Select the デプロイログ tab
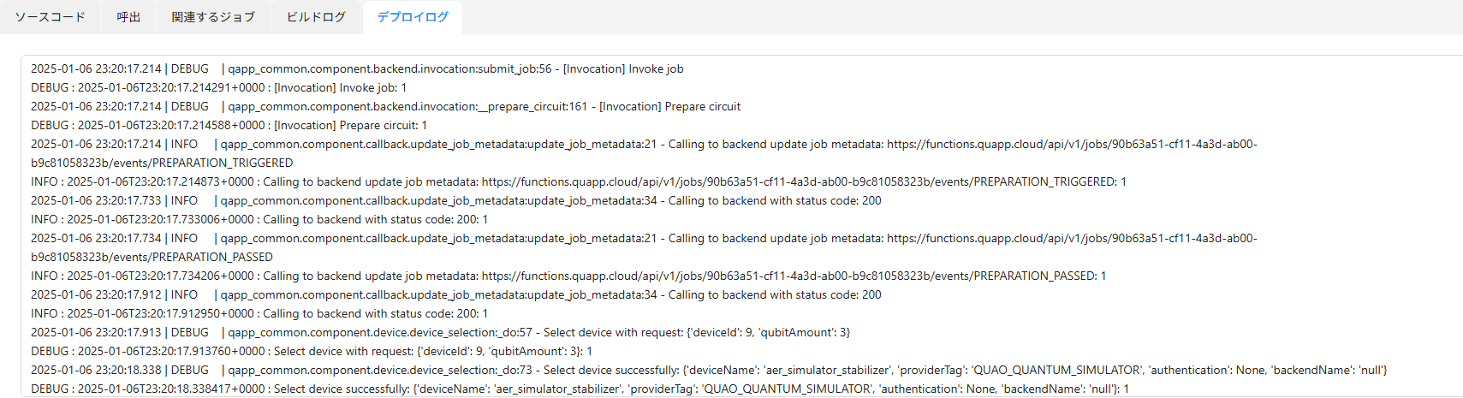Viewport: 1463px width, 398px height. [413, 17]
